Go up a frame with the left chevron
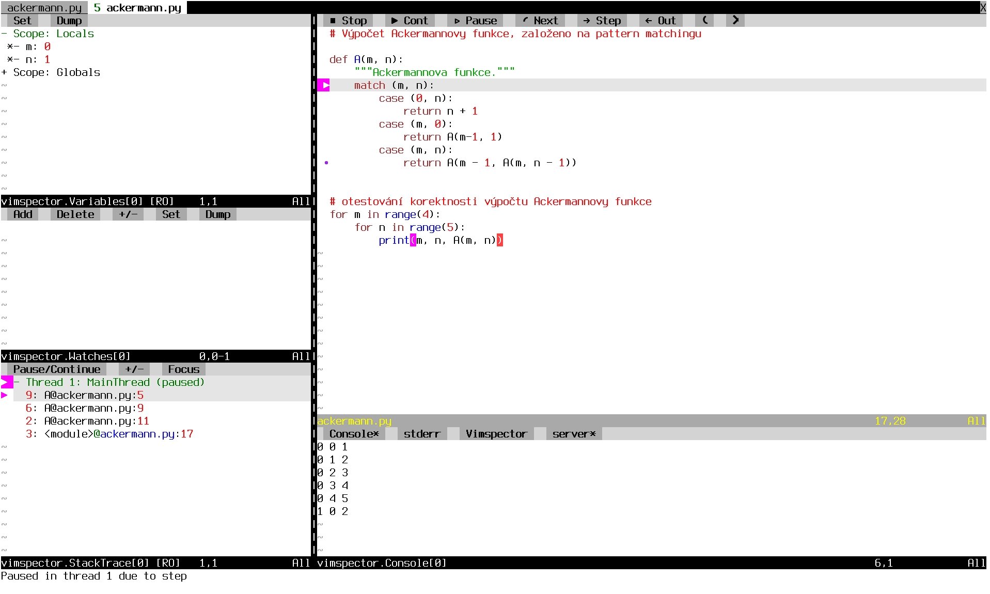The image size is (990, 594). 704,21
